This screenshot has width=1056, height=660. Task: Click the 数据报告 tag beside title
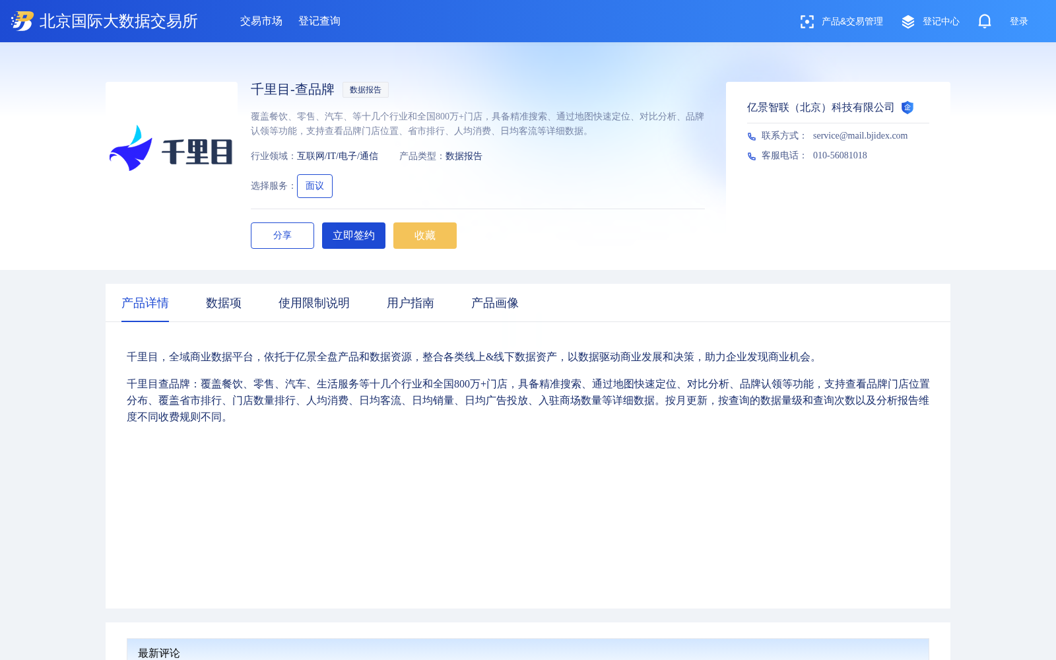[x=366, y=90]
